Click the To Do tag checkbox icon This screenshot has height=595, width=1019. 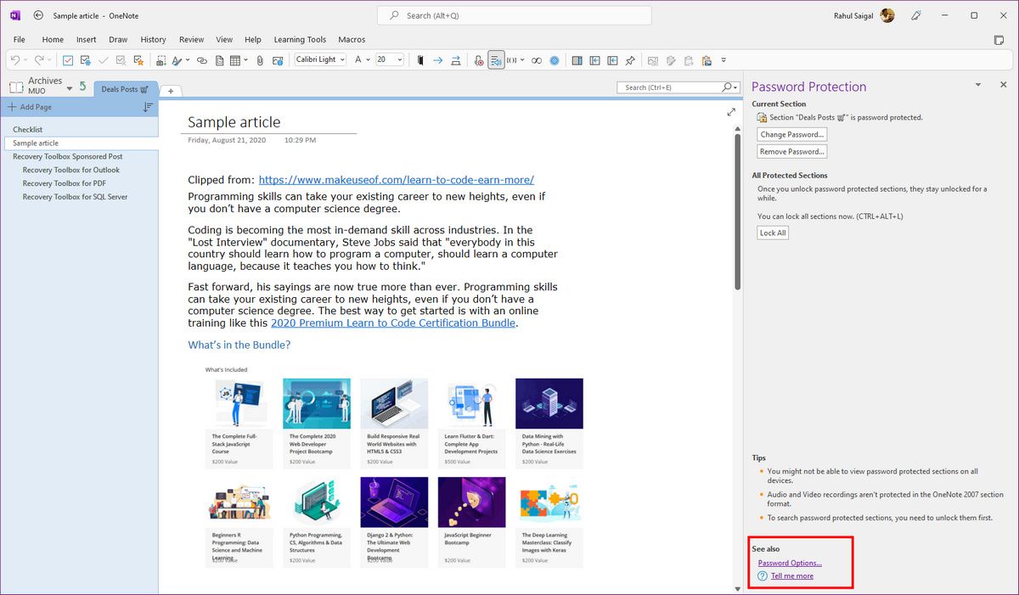tap(69, 60)
